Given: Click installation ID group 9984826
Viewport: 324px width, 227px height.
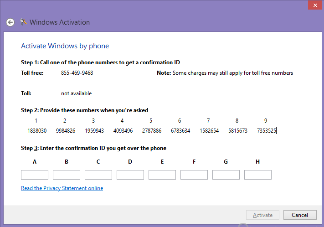Looking at the screenshot, I should (x=66, y=131).
